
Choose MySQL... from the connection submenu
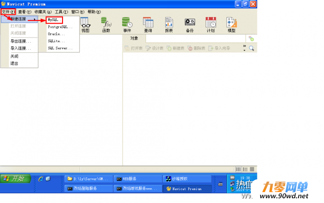coord(54,20)
